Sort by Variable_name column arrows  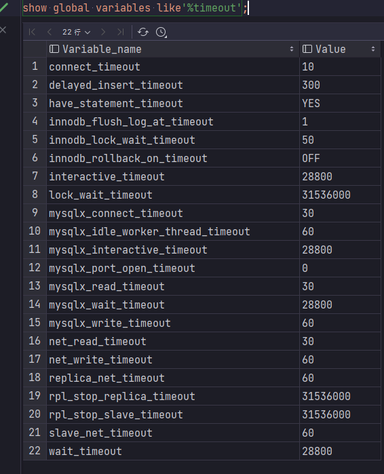[x=292, y=49]
